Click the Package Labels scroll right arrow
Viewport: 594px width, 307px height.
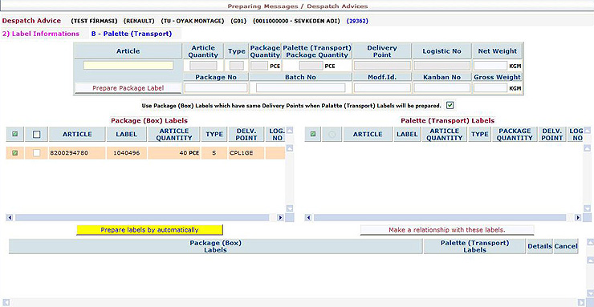(280, 218)
